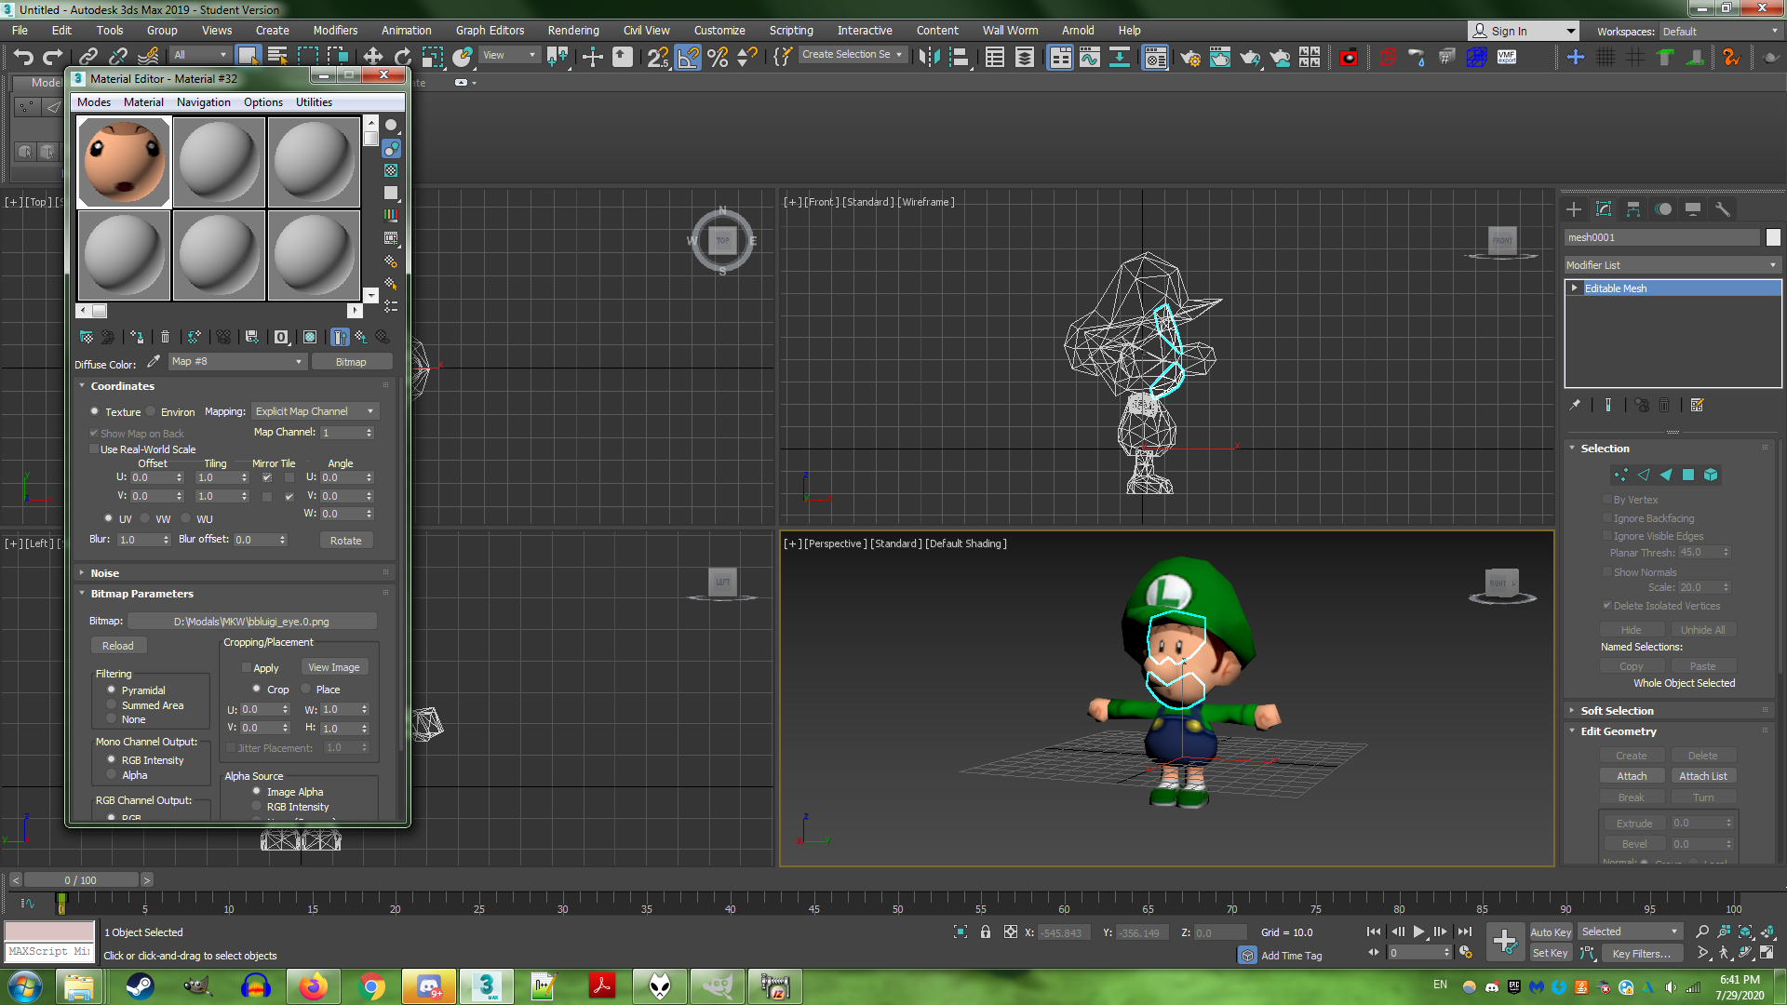The width and height of the screenshot is (1787, 1005).
Task: Activate the Select and Move tool
Action: 373,57
